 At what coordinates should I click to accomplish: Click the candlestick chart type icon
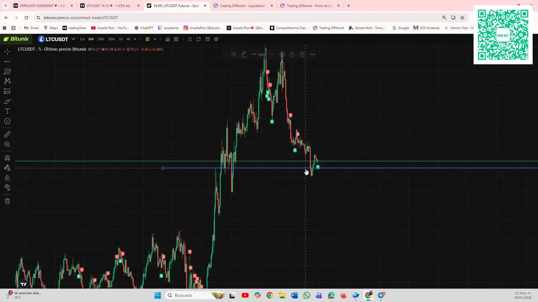148,39
